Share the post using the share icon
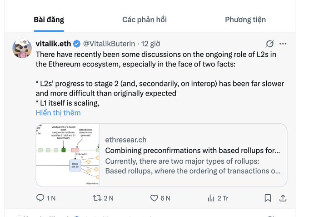The width and height of the screenshot is (309, 217). click(x=283, y=198)
